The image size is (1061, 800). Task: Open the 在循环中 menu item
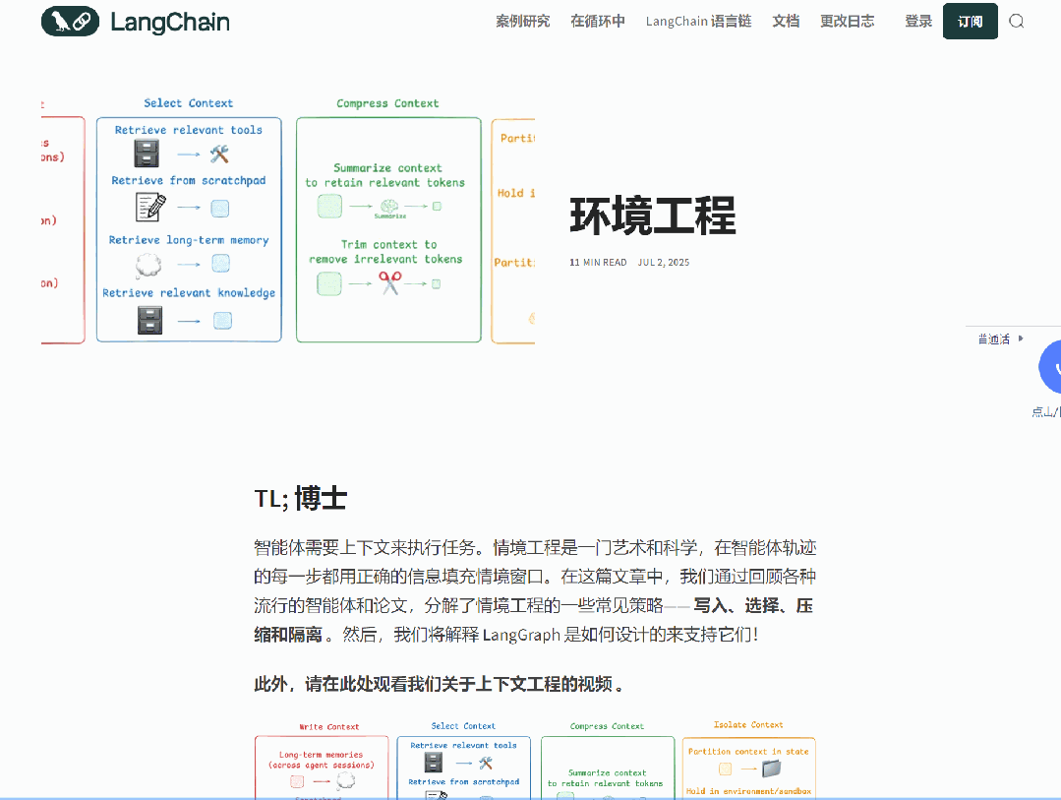pyautogui.click(x=598, y=21)
